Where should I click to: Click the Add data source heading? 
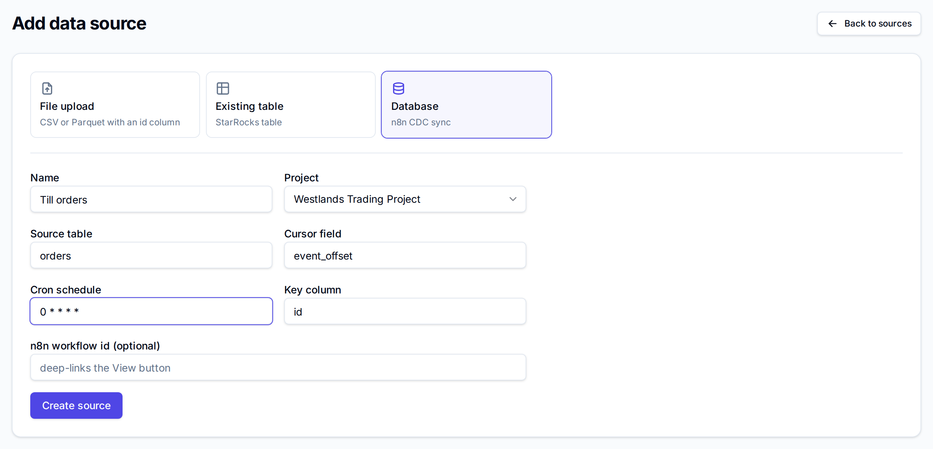click(x=79, y=23)
